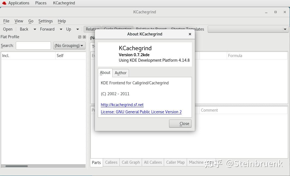Click inside the Search field
The image size is (290, 176).
coord(33,45)
